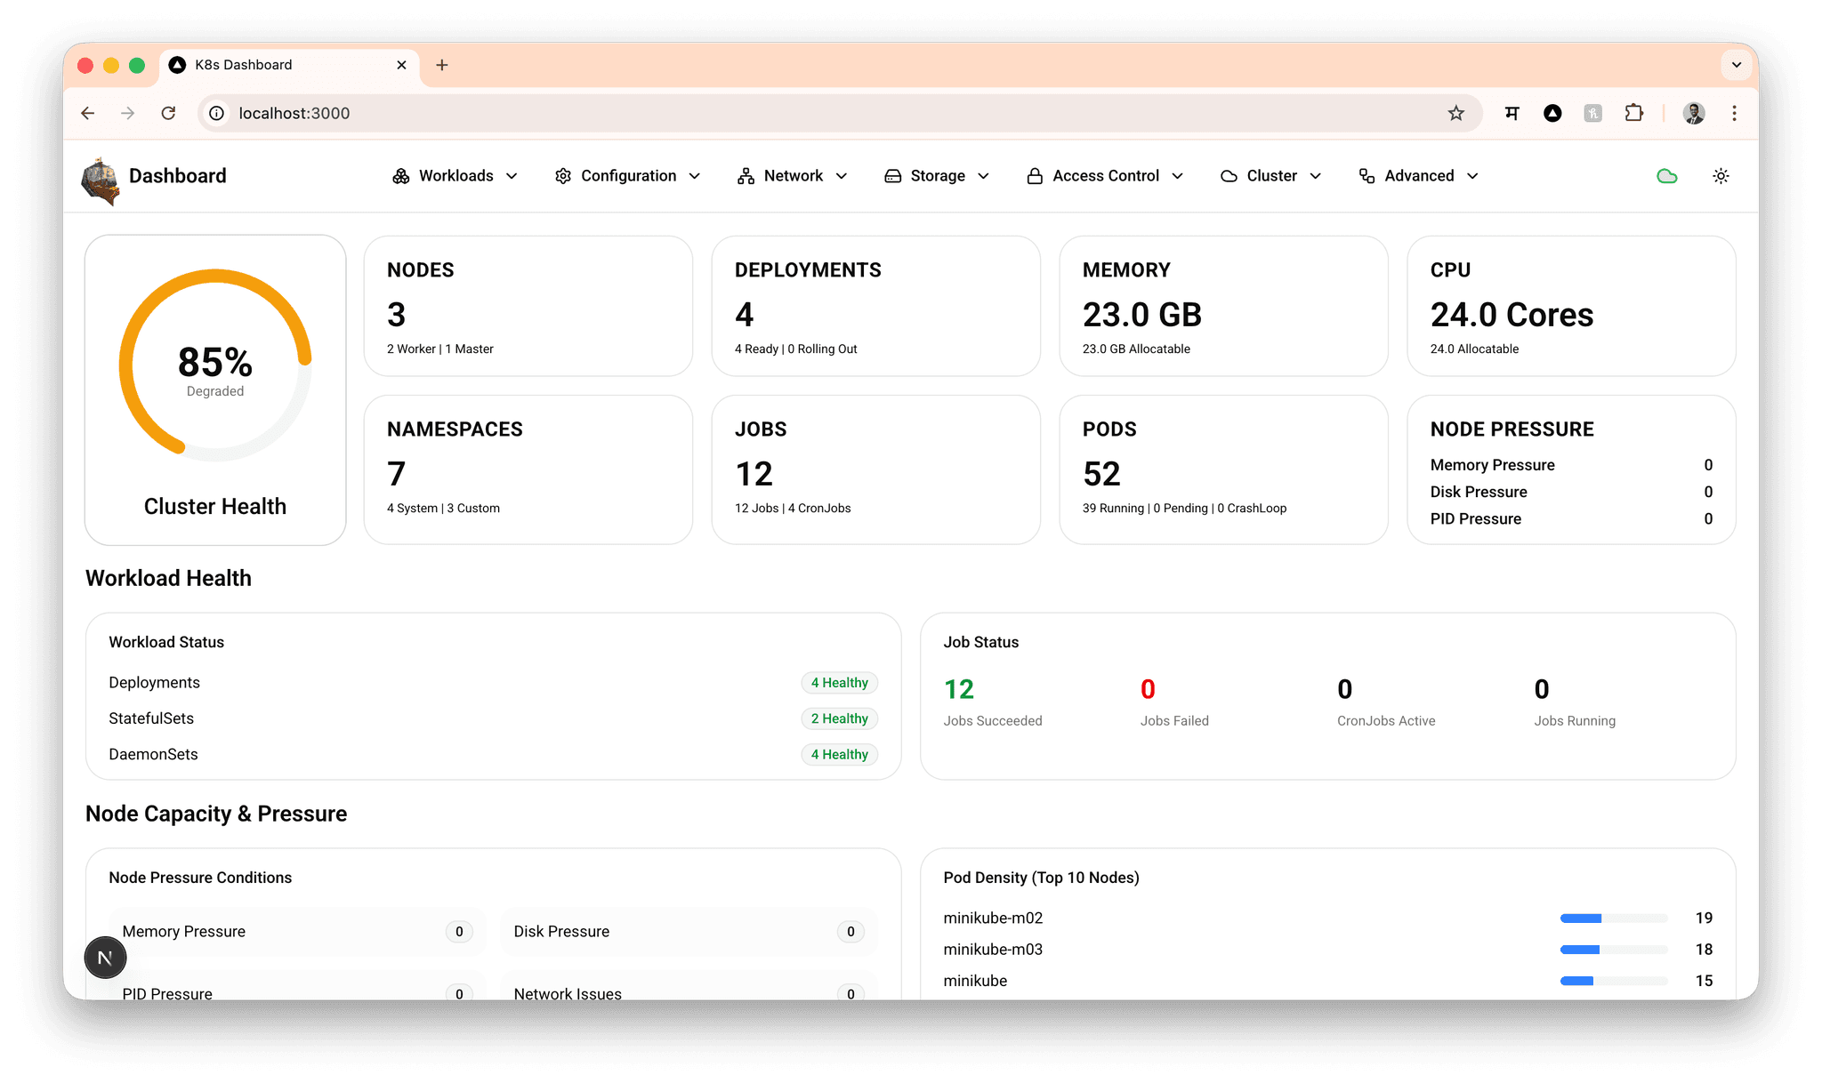Click the 4 Healthy Deployments badge
Viewport: 1822px width, 1083px height.
pyautogui.click(x=839, y=682)
